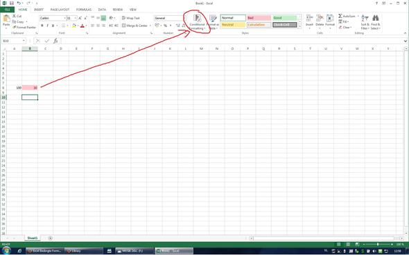
Task: Open the Font dialog launcher
Action: point(87,33)
